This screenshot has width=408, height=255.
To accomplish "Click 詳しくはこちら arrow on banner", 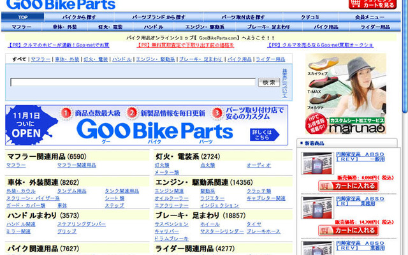I will 265,135.
